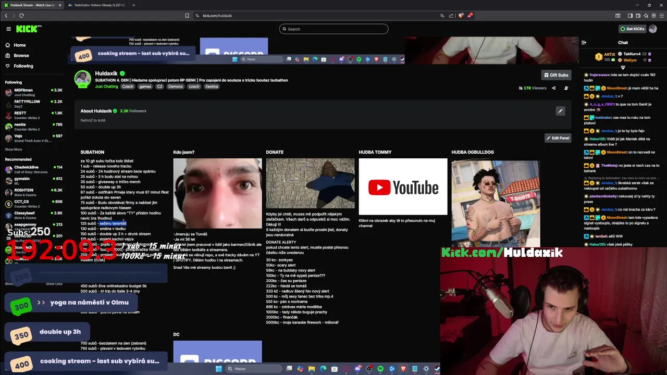Switch to the Stabilizátor Hohem iSteady browser tab
Screen dimensions: 667x375
(98, 5)
